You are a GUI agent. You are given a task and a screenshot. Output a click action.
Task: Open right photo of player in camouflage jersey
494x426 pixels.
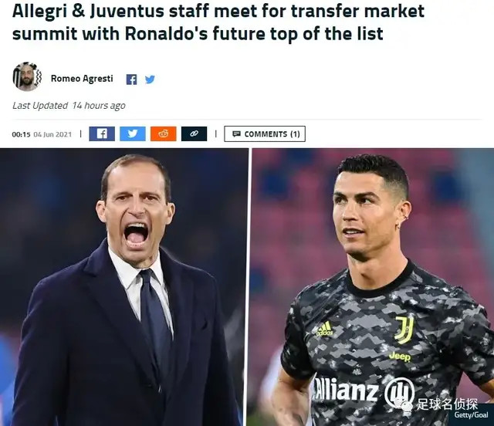pyautogui.click(x=373, y=287)
